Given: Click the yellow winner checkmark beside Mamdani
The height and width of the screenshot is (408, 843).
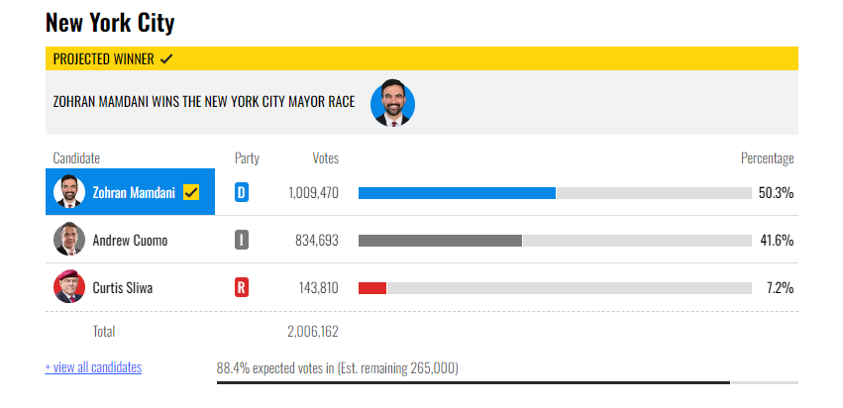Looking at the screenshot, I should (191, 192).
